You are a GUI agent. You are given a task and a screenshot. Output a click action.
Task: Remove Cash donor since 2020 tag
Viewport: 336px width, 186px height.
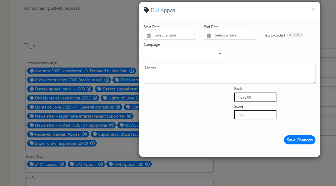(x=106, y=80)
